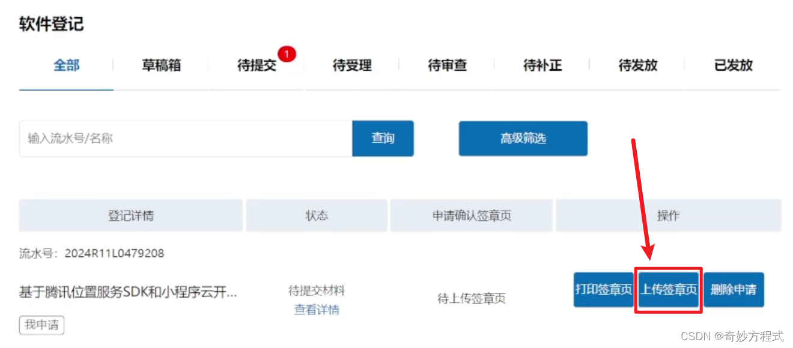This screenshot has height=348, width=793.
Task: Open the 查看详情 link
Action: click(x=317, y=310)
